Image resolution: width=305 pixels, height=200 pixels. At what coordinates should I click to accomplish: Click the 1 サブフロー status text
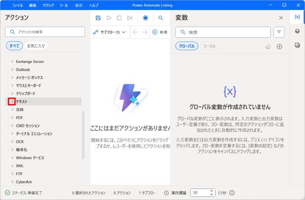pyautogui.click(x=147, y=193)
